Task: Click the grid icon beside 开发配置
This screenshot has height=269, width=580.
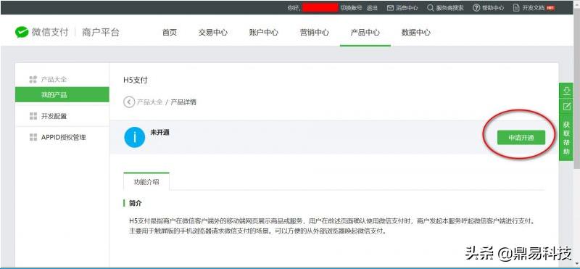Action: (33, 116)
